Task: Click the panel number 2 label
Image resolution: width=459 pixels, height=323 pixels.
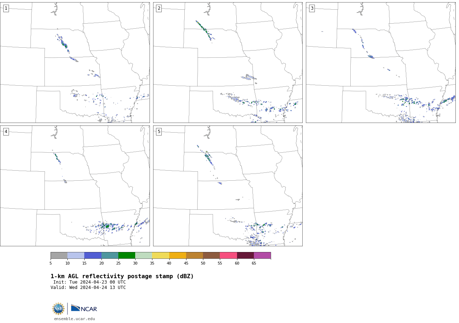Action: tap(159, 8)
